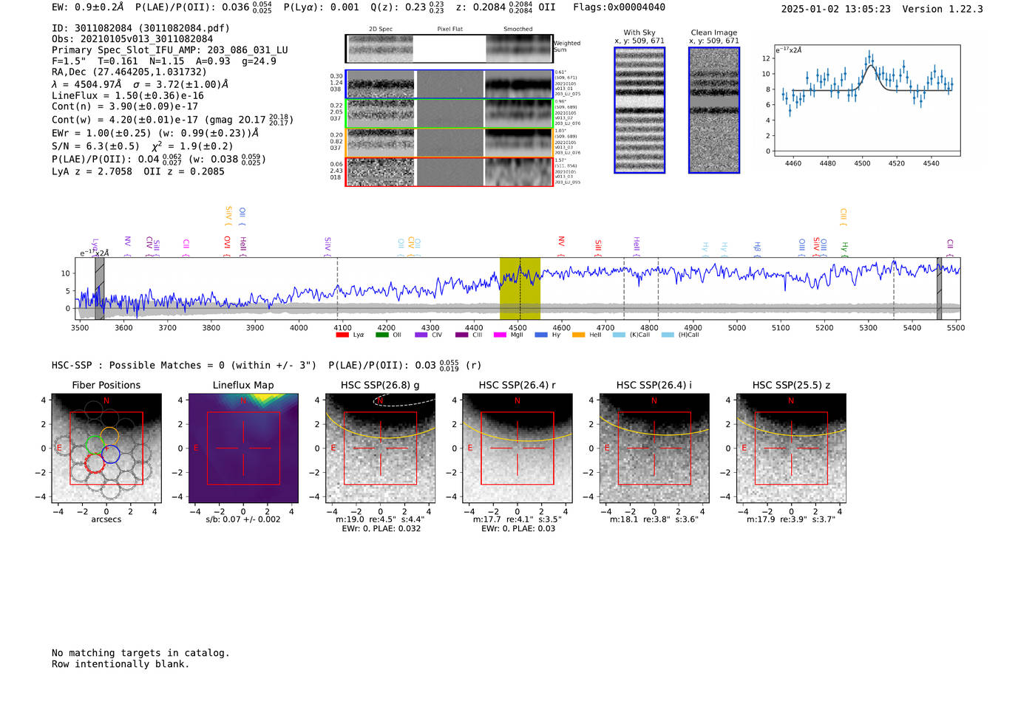The width and height of the screenshot is (1035, 704).
Task: Click the green OII legend swatch
Action: (x=381, y=335)
